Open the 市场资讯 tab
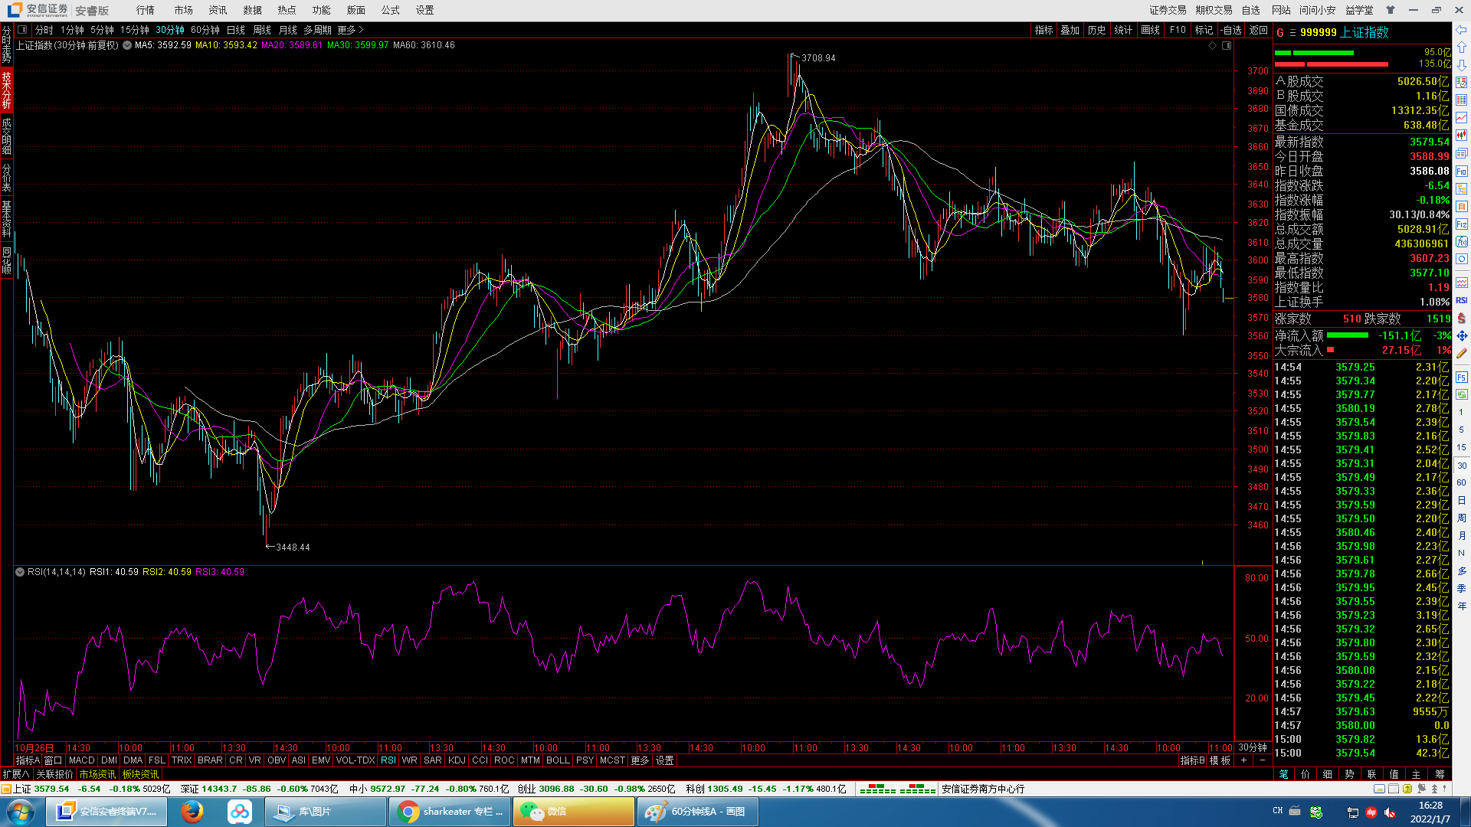The height and width of the screenshot is (827, 1471). pyautogui.click(x=97, y=774)
